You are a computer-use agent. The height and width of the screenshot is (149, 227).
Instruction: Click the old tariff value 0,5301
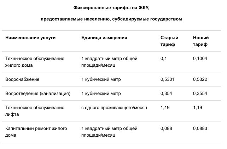pyautogui.click(x=167, y=79)
